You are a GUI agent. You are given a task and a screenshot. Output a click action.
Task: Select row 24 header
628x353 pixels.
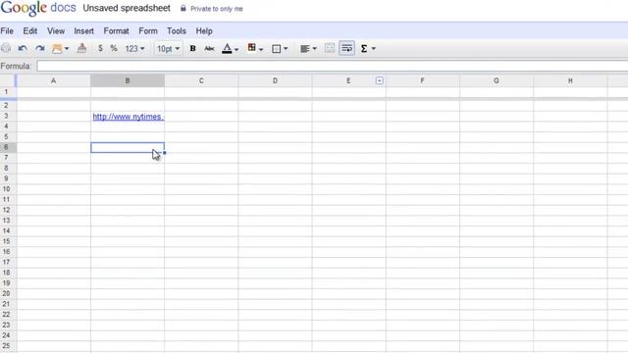click(x=7, y=335)
